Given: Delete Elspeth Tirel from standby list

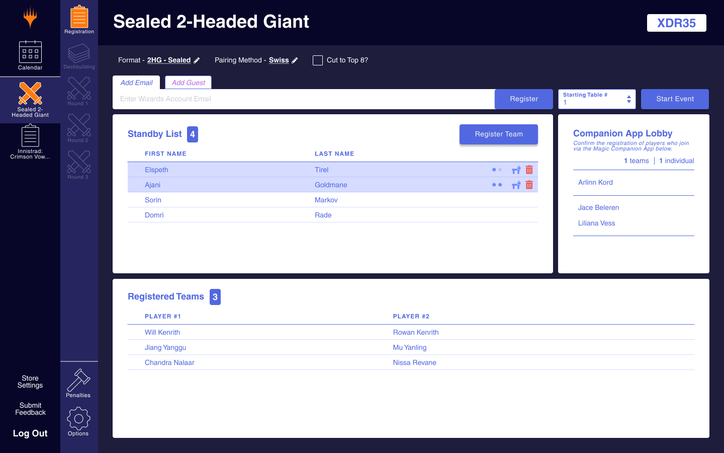Looking at the screenshot, I should [x=529, y=170].
